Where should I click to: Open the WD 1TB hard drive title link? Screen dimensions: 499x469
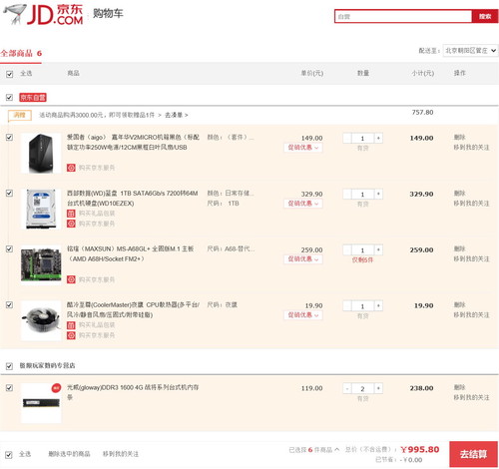[133, 198]
